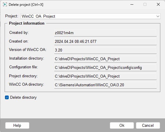Click the Delete directory label text
The height and width of the screenshot is (132, 165).
pos(23,97)
